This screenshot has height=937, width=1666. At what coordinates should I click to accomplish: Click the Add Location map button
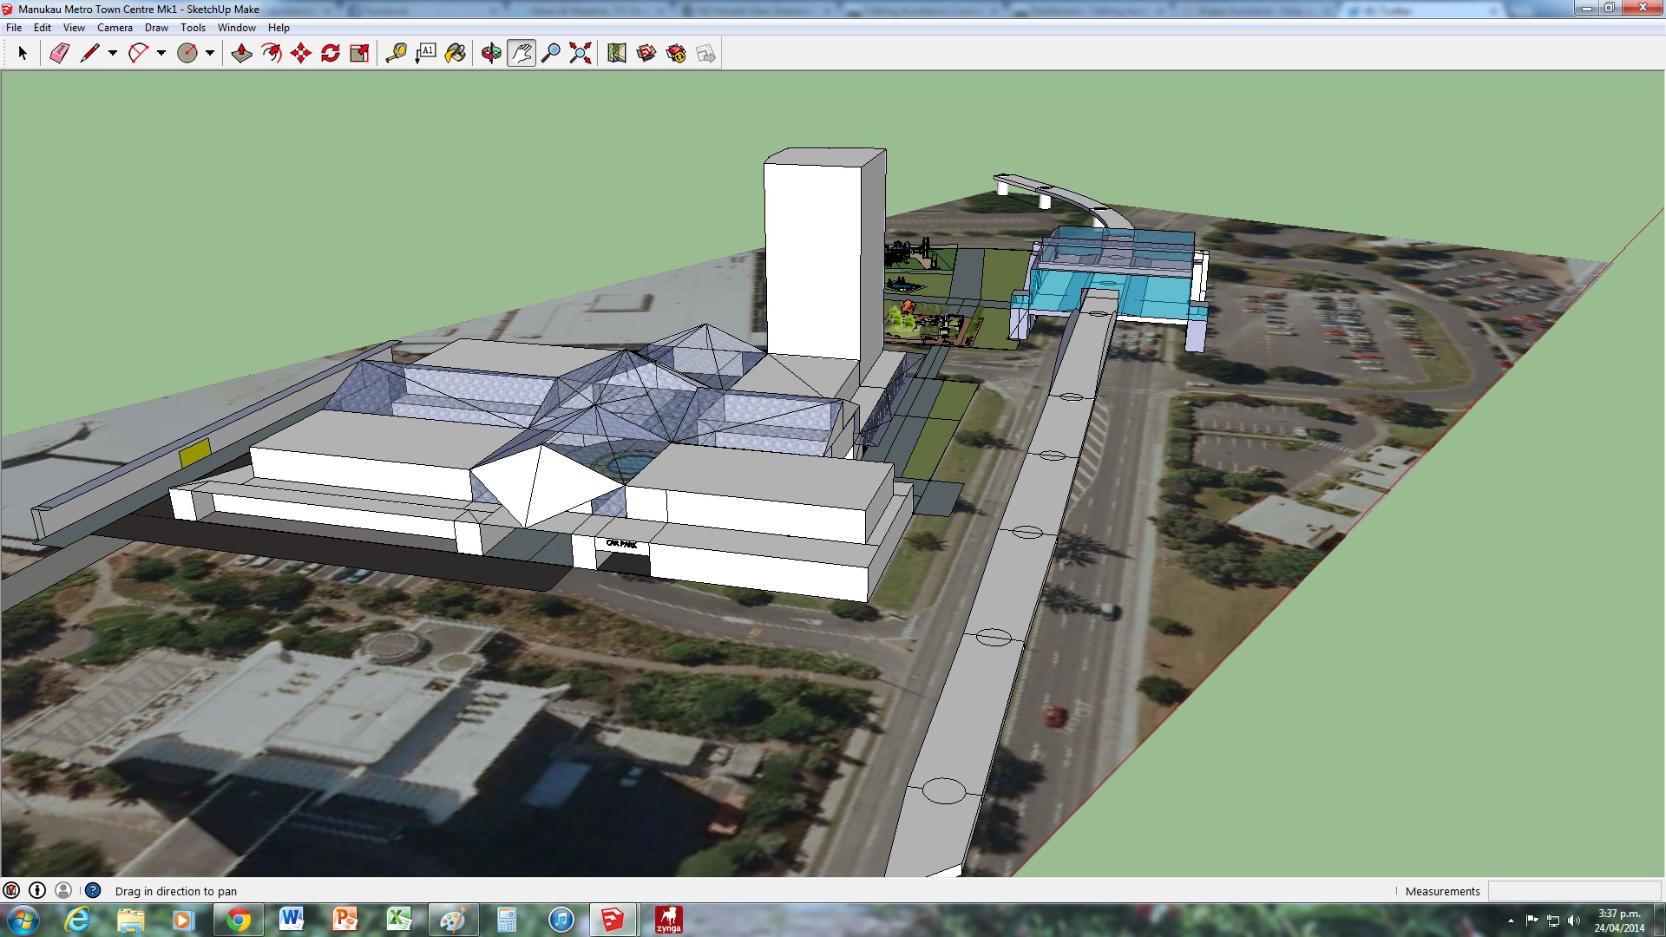[617, 54]
